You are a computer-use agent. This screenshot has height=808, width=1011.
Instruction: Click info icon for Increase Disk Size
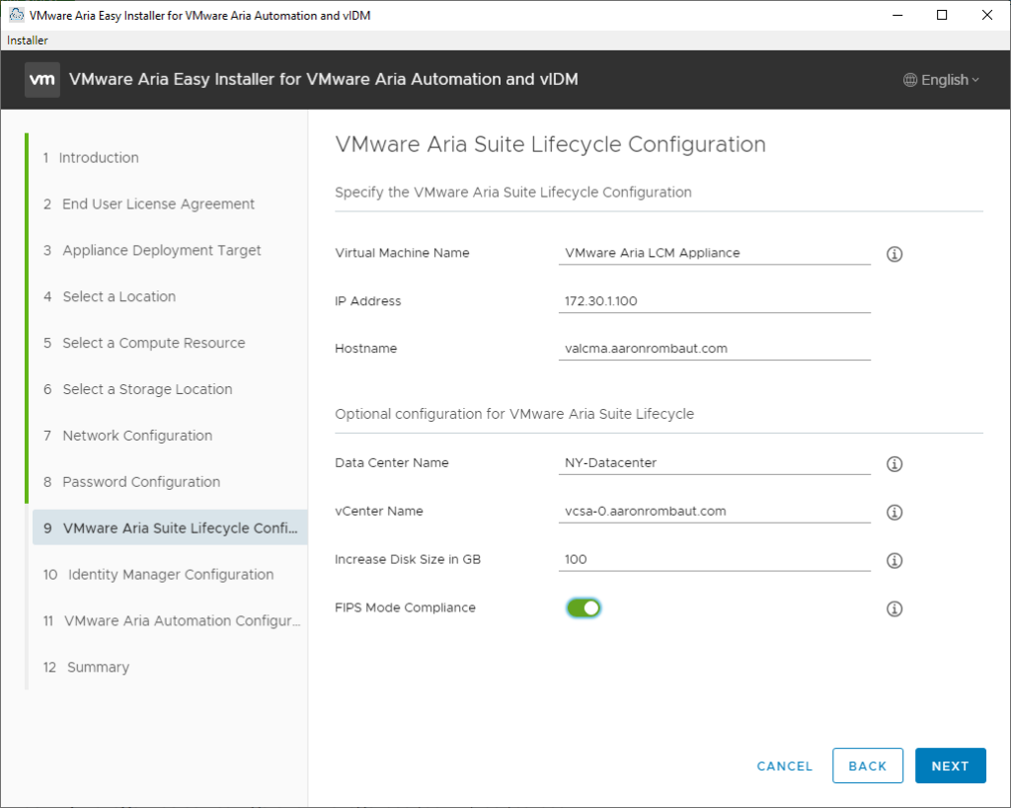pyautogui.click(x=894, y=560)
